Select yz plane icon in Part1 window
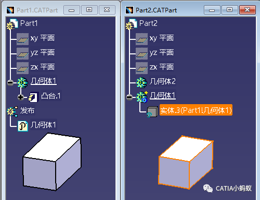260x200 pixels. coord(22,54)
